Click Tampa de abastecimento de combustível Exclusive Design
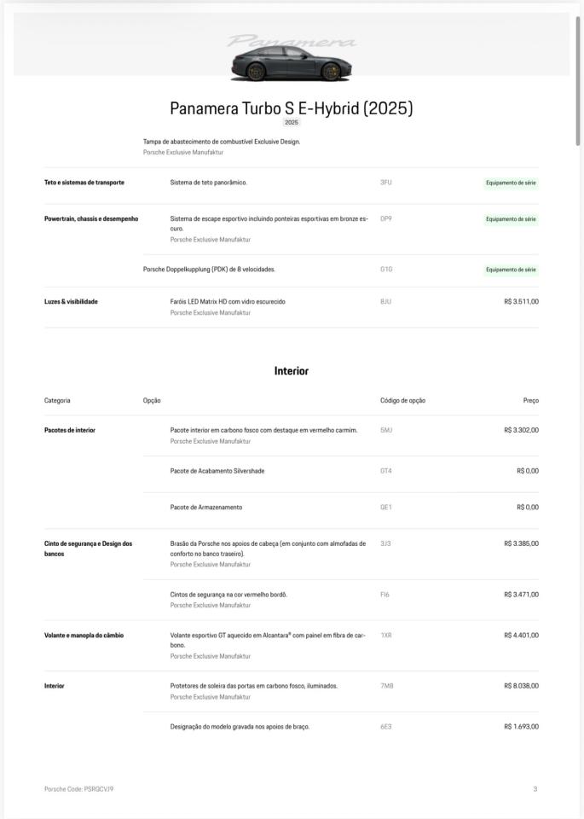The height and width of the screenshot is (819, 584). (x=222, y=142)
